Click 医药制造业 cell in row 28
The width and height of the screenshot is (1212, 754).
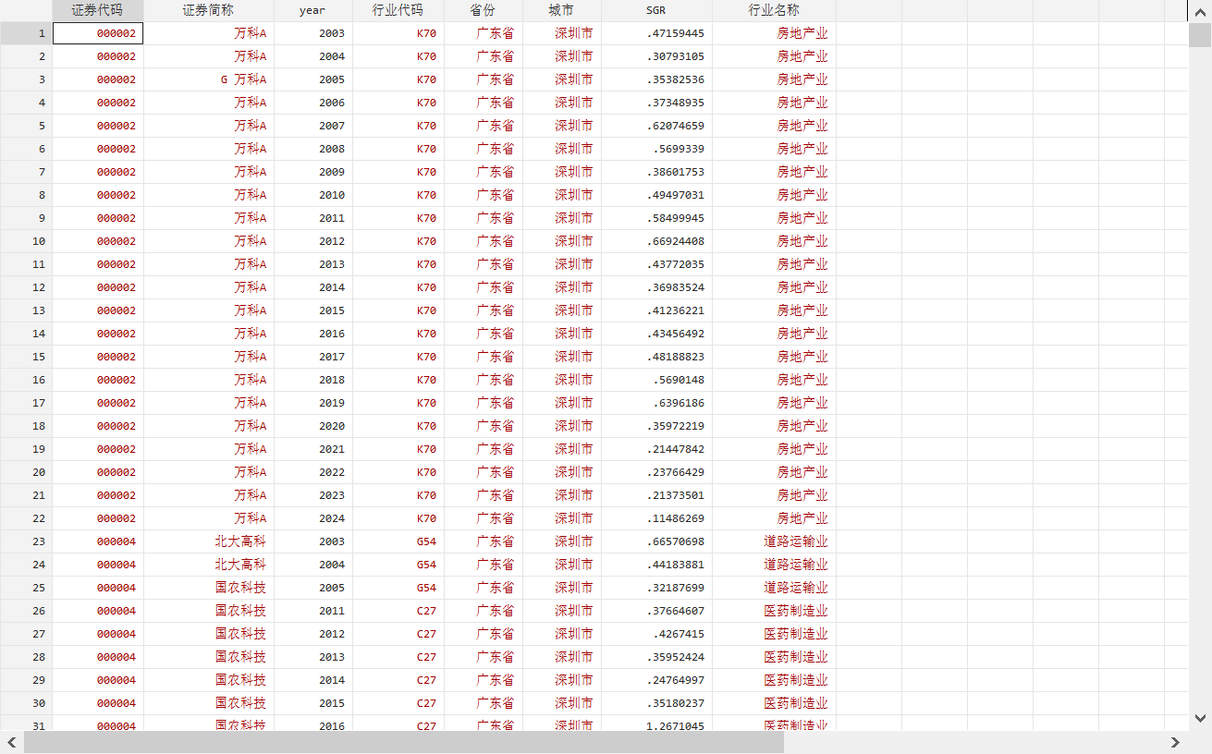(x=775, y=657)
